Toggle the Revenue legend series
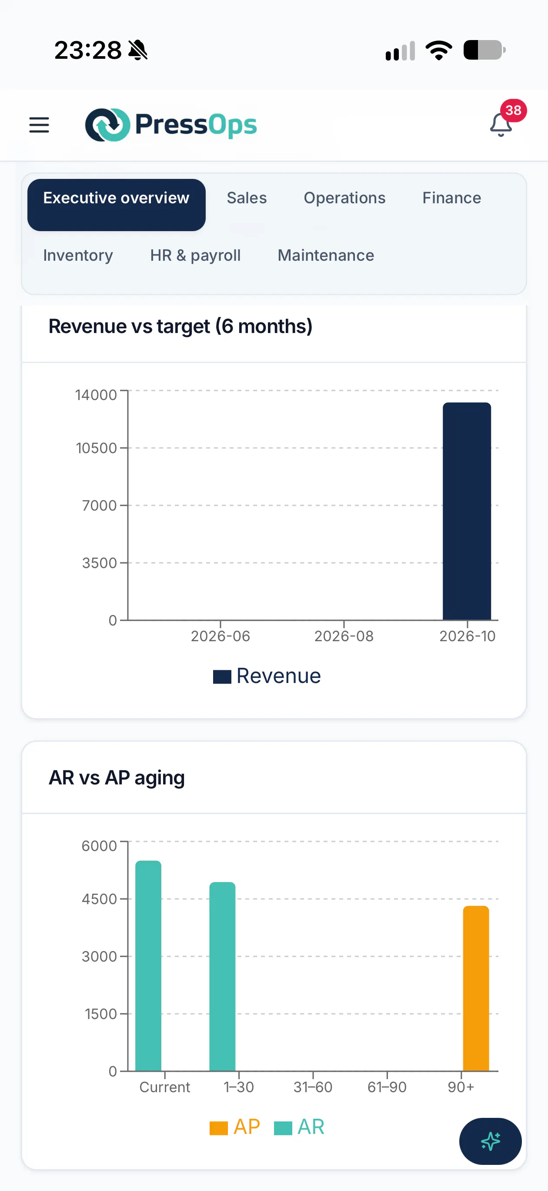Image resolution: width=548 pixels, height=1191 pixels. coord(267,676)
